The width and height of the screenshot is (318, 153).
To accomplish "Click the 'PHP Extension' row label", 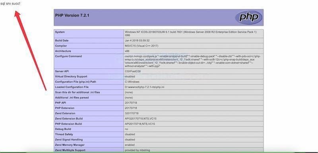I will 65,108.
